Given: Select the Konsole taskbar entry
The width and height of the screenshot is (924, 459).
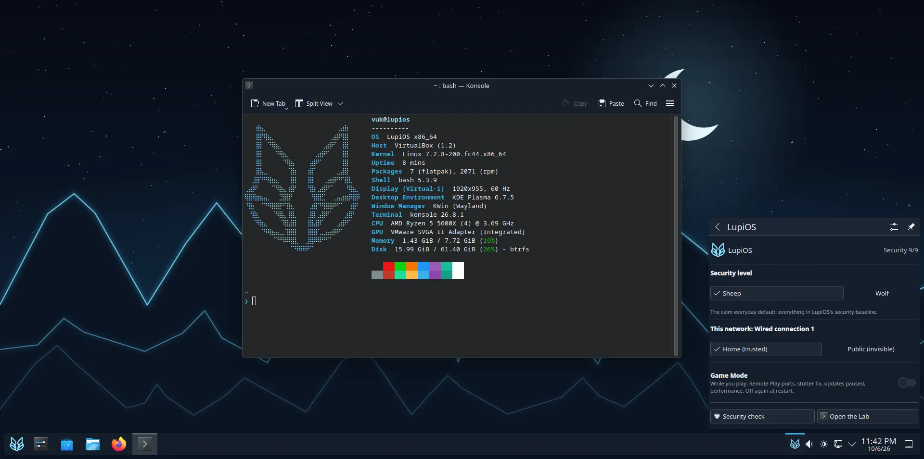Looking at the screenshot, I should click(x=145, y=444).
